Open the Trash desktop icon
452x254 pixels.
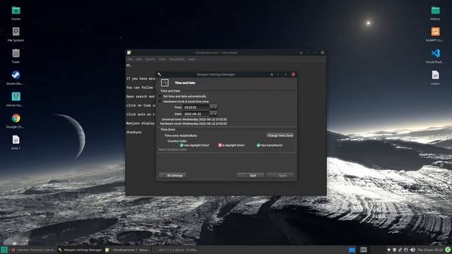click(16, 54)
